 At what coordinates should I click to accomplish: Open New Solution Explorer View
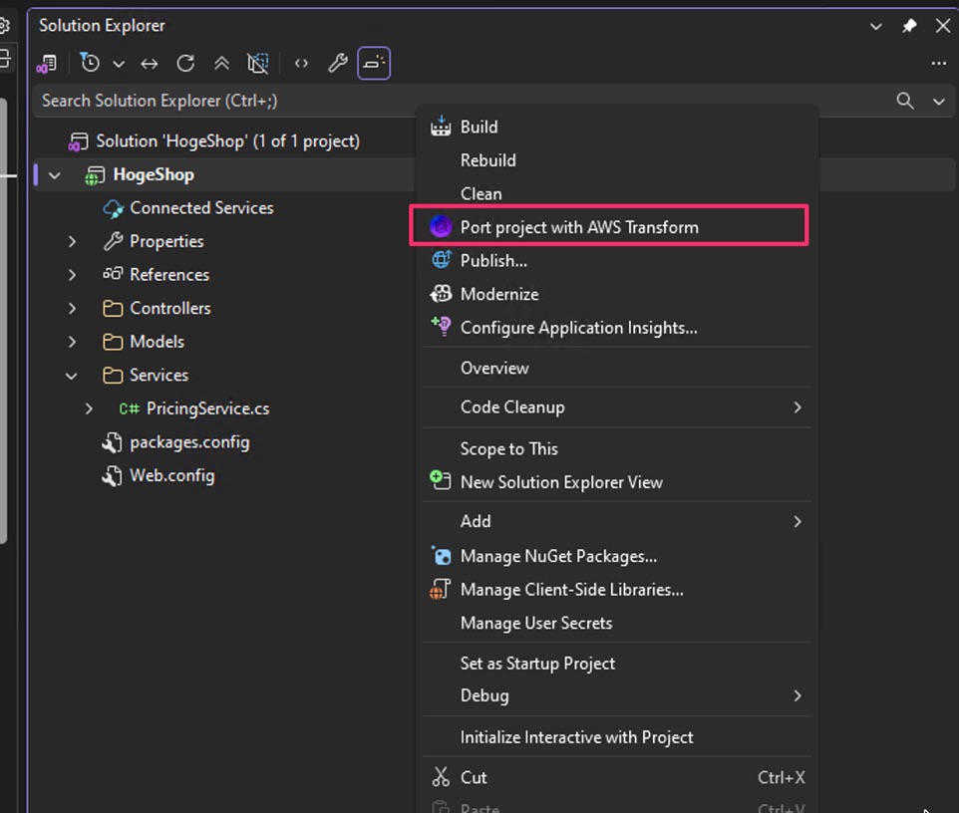(616, 482)
